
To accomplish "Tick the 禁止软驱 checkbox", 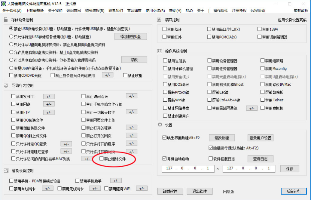I will point(125,75).
